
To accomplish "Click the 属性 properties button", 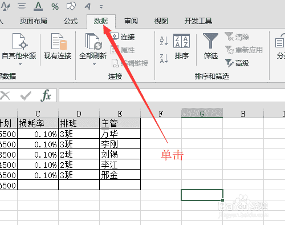I will [x=123, y=50].
